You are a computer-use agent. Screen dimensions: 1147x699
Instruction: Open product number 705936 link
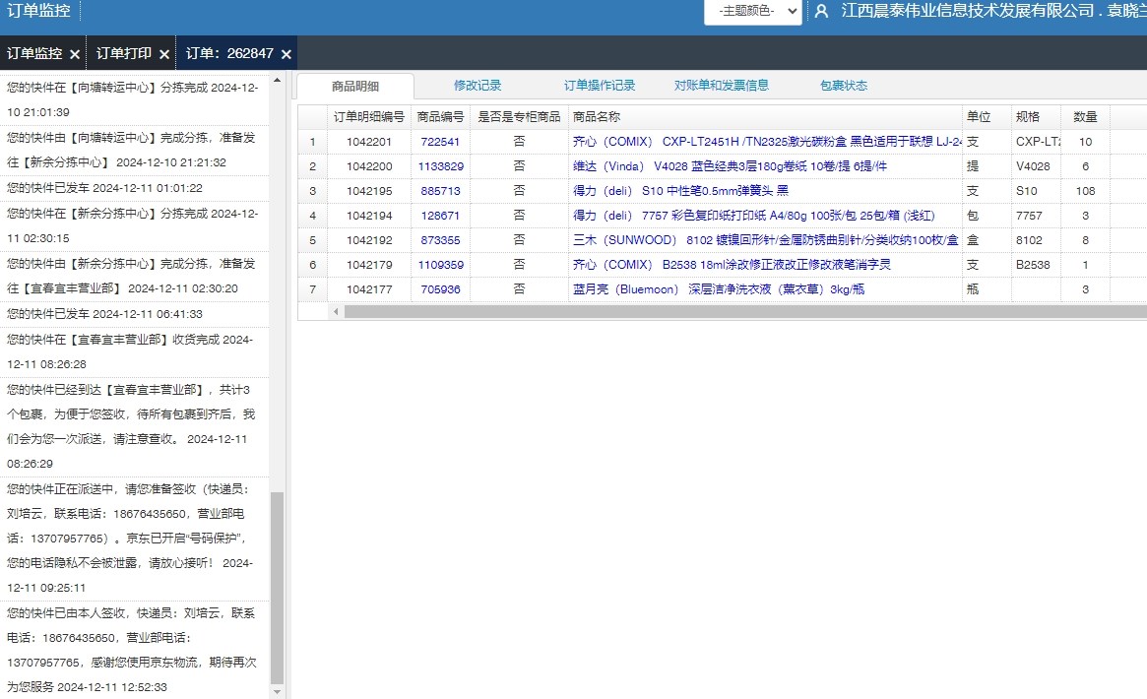(x=440, y=289)
